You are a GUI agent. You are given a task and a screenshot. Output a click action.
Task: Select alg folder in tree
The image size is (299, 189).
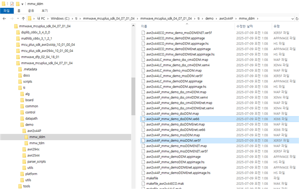(x=27, y=94)
